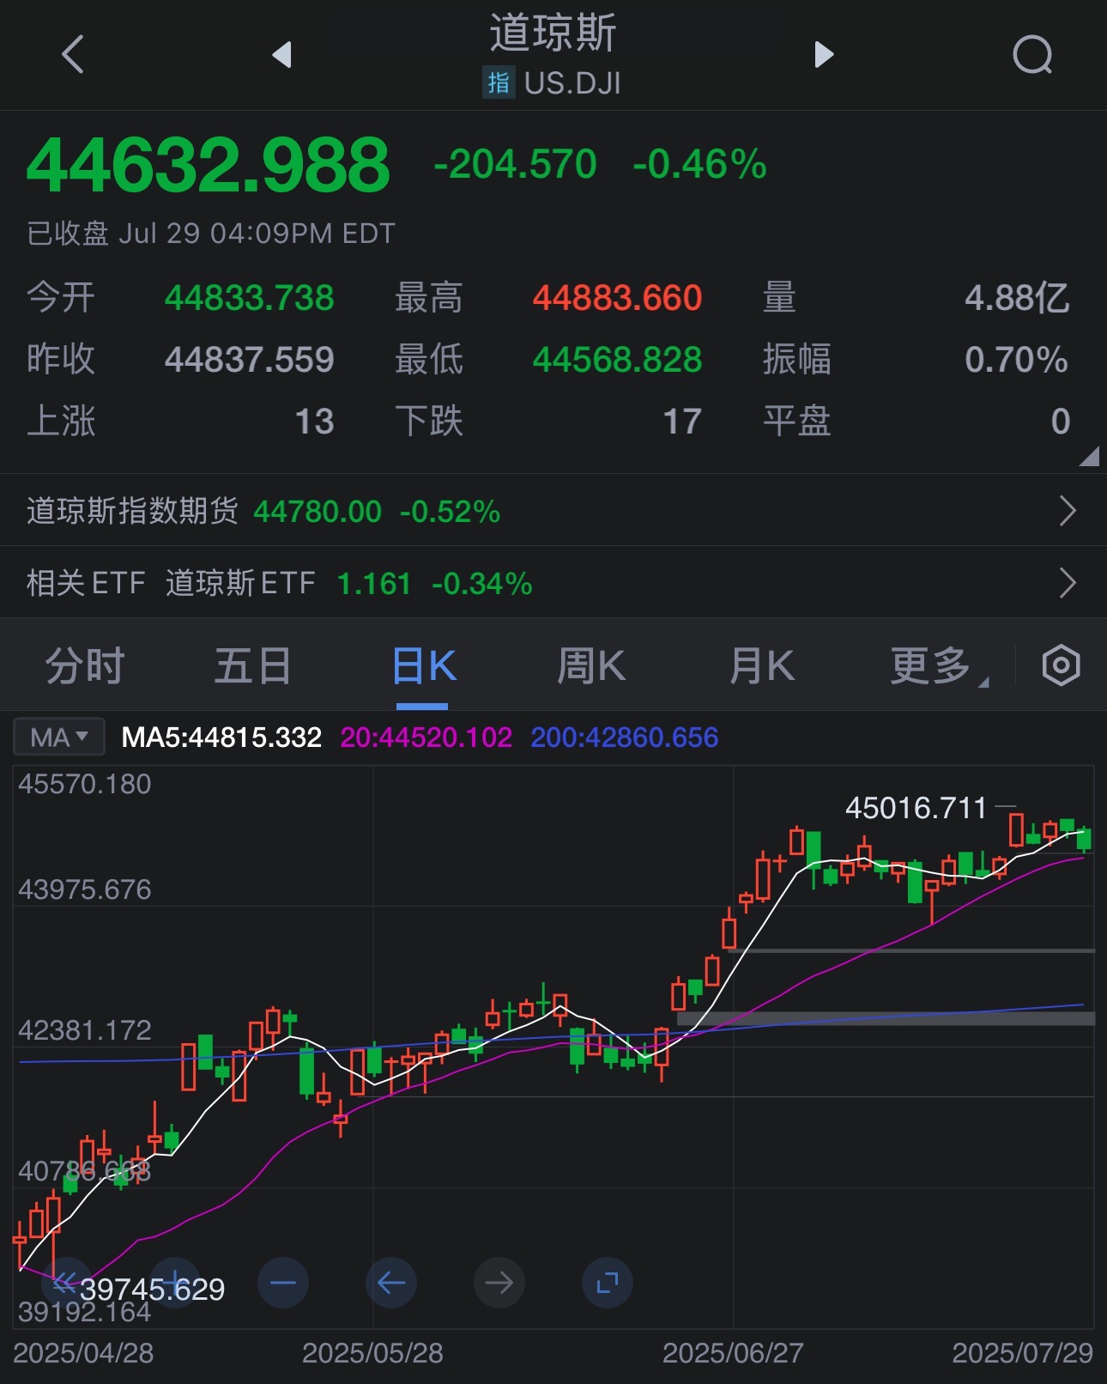Go to previous stock with left triangle
Screen dimensions: 1107x1384
282,55
